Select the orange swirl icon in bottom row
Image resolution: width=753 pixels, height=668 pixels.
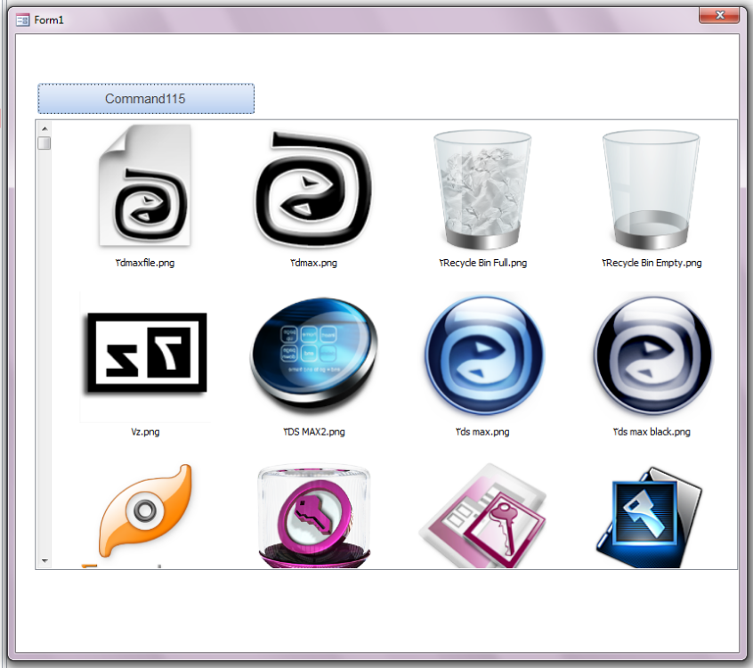tap(144, 512)
